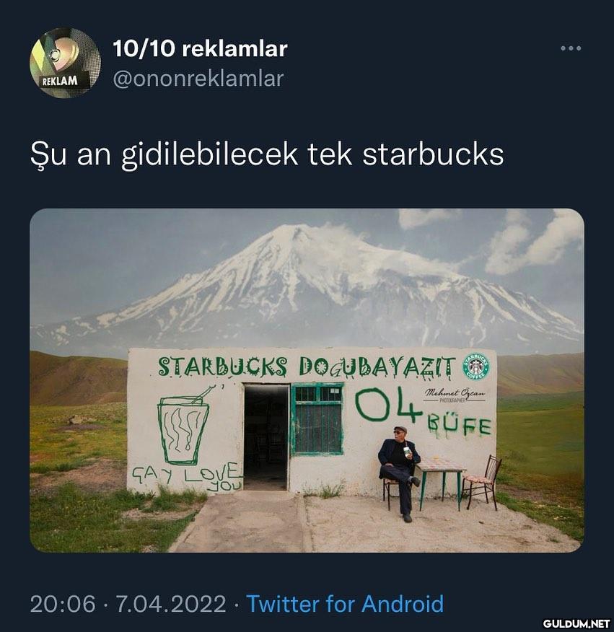Click the 7.04.2022 tweet date
This screenshot has width=614, height=632.
[x=171, y=604]
